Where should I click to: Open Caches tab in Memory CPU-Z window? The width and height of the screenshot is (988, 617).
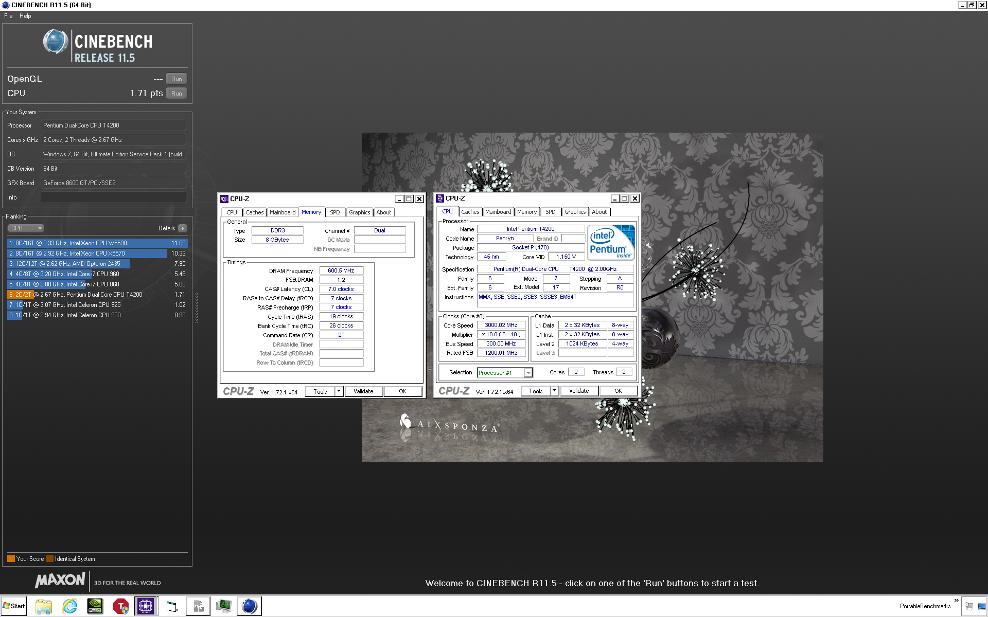[254, 212]
